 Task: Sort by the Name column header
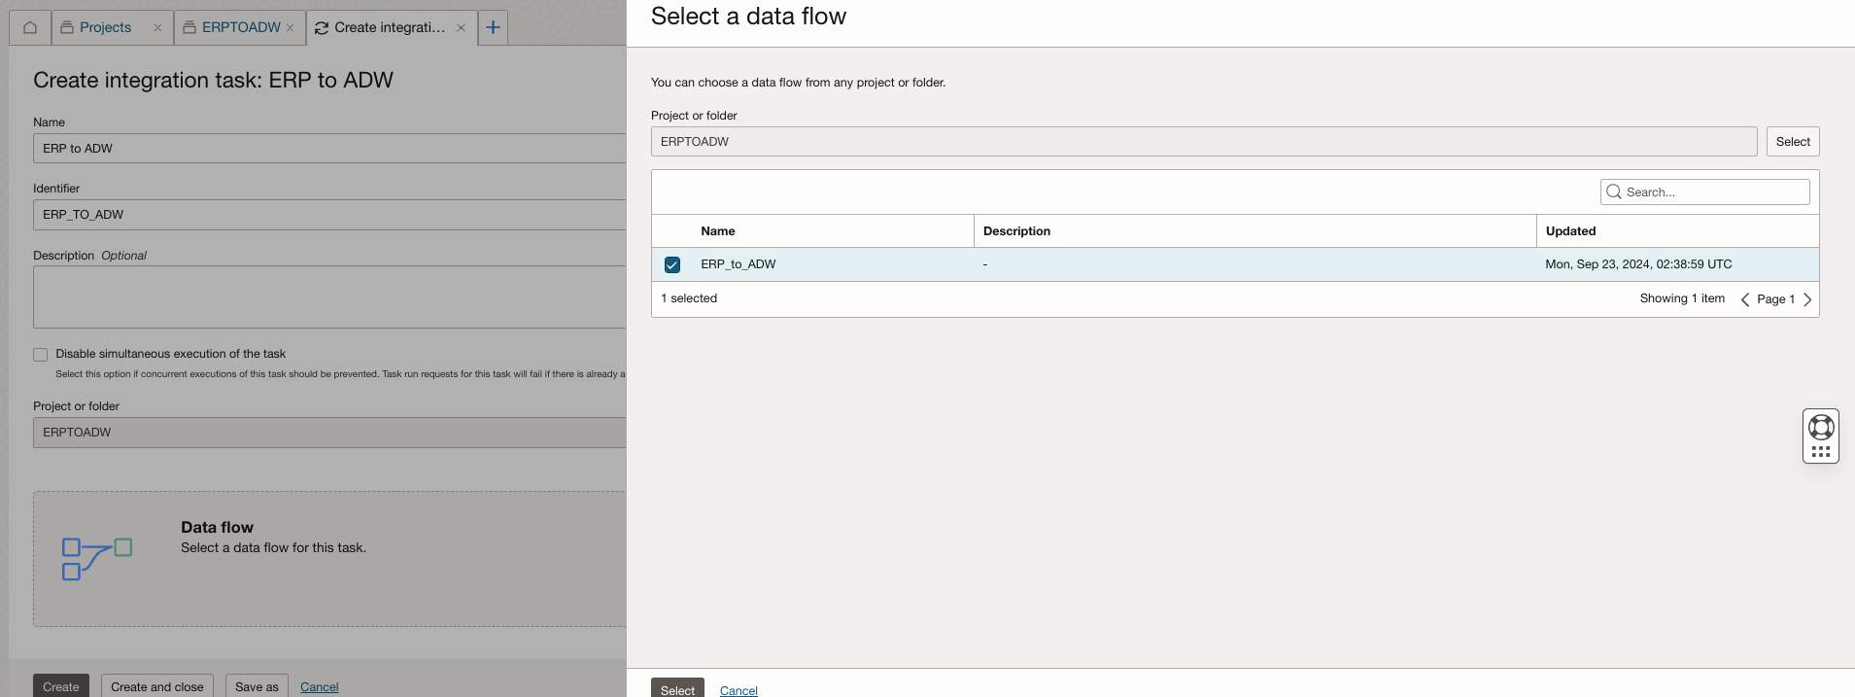pos(718,231)
